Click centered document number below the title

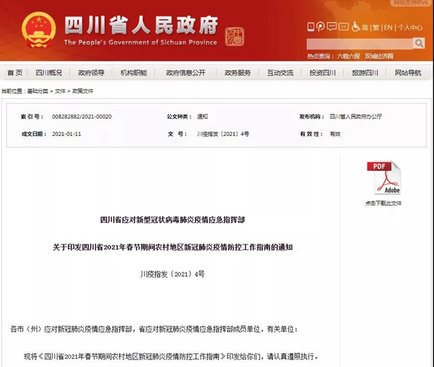point(172,274)
